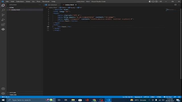The width and height of the screenshot is (182, 102).
Task: Click the editor vertical scrollbar
Action: [181, 44]
